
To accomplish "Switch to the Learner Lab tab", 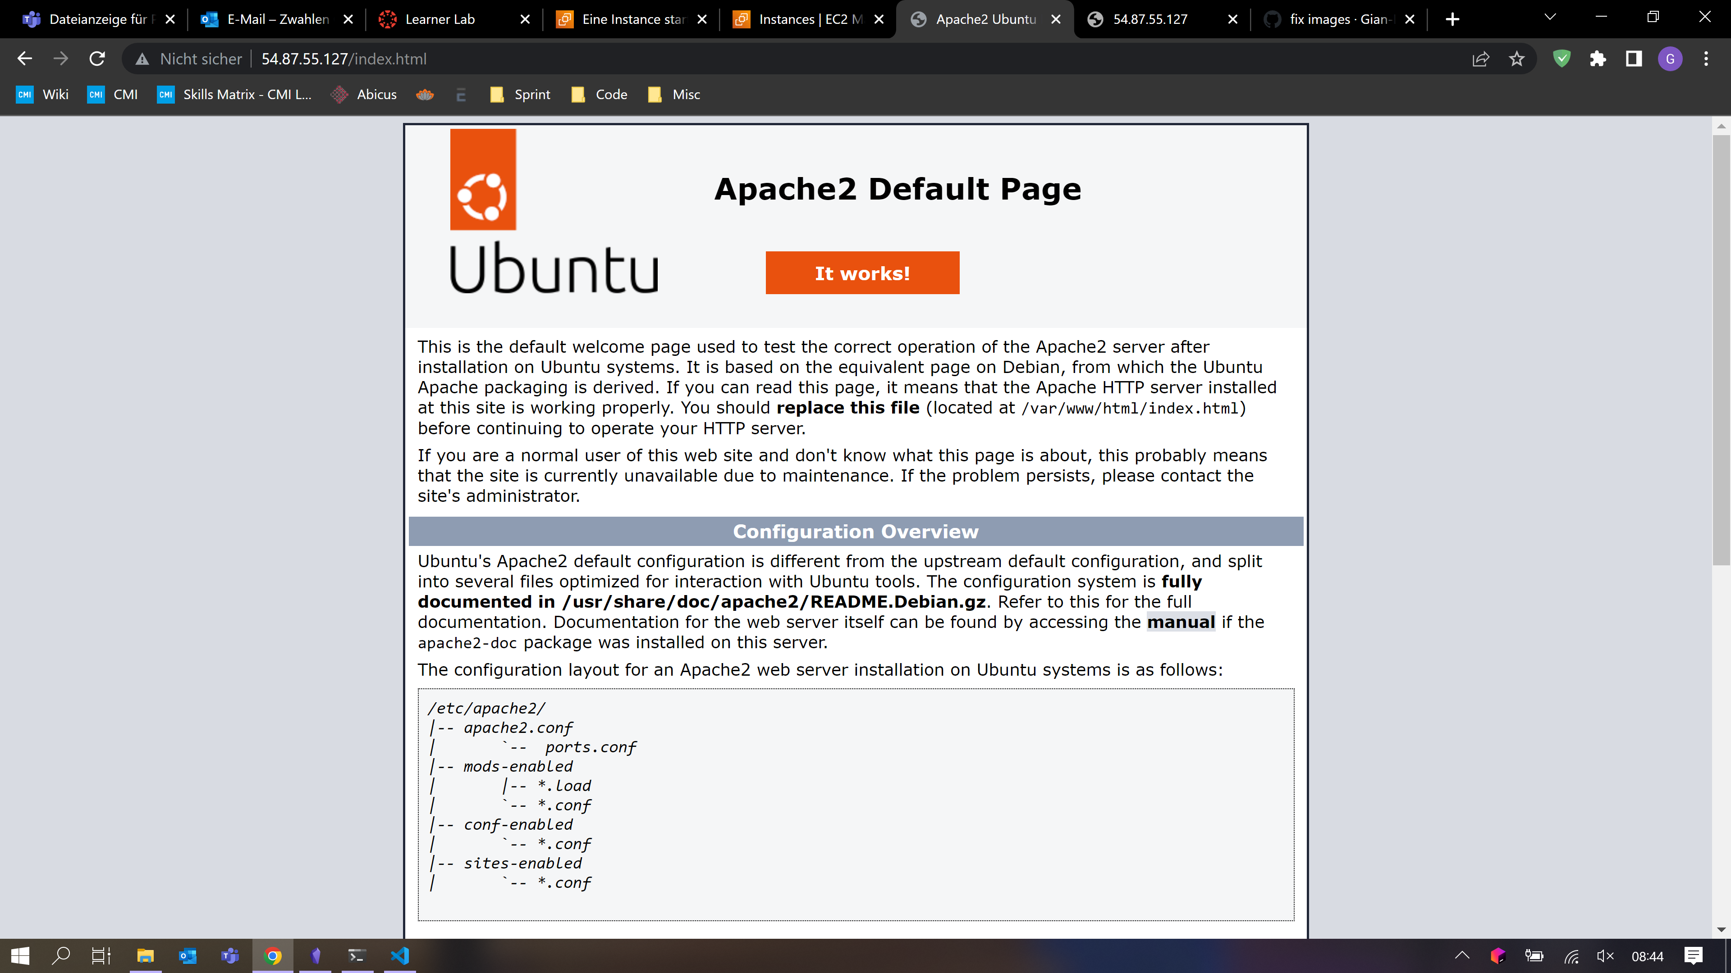I will tap(440, 19).
